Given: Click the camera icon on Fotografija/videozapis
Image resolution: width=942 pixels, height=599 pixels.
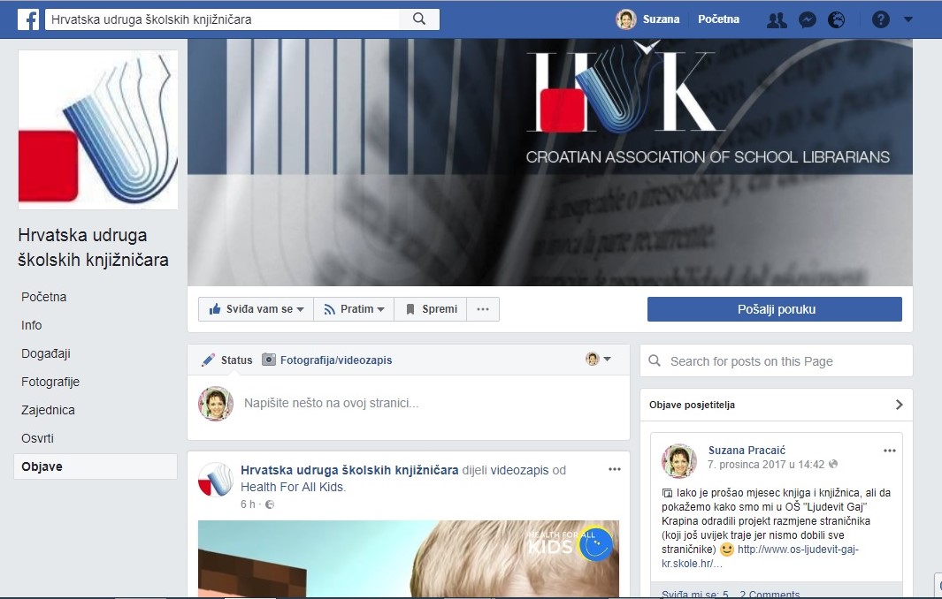Looking at the screenshot, I should [269, 360].
